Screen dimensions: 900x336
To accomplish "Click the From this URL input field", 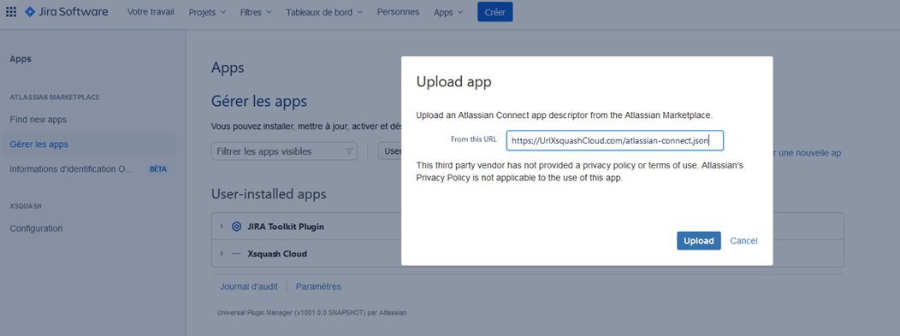I will pyautogui.click(x=615, y=140).
